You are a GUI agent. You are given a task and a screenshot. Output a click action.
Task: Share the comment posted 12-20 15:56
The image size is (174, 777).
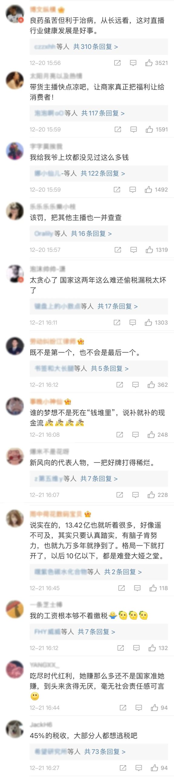[117, 63]
